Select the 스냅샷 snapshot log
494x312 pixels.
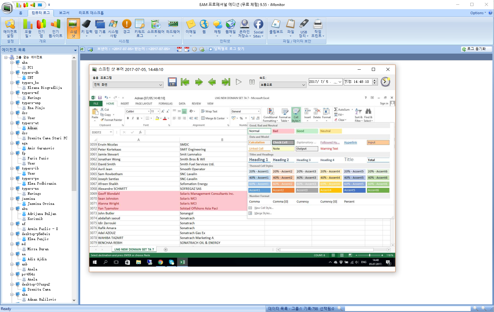[73, 28]
